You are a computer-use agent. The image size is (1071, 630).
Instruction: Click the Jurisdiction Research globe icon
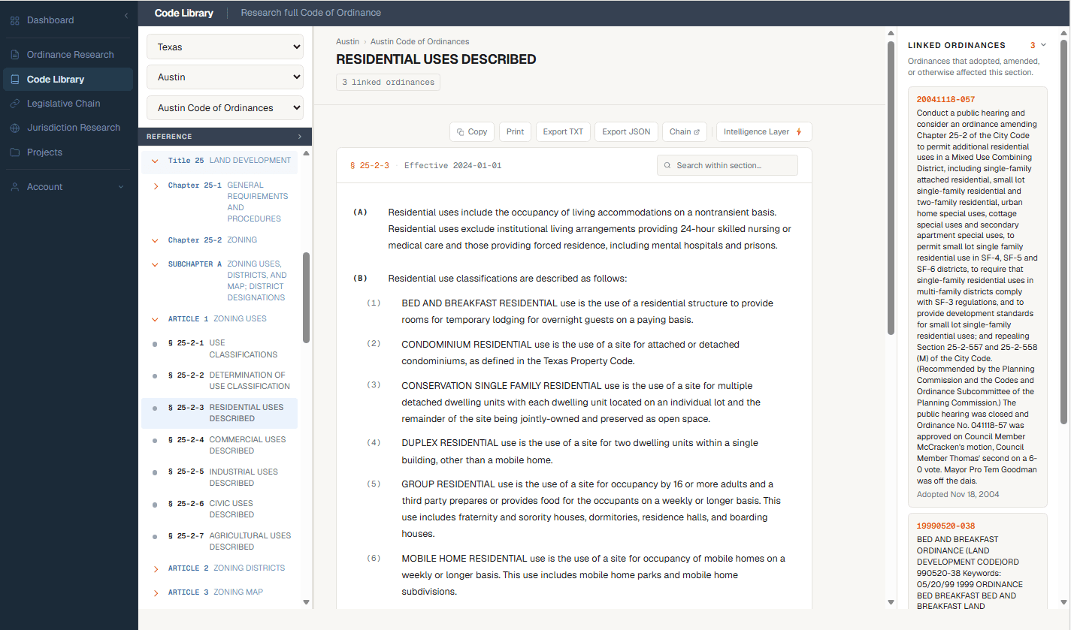coord(15,128)
